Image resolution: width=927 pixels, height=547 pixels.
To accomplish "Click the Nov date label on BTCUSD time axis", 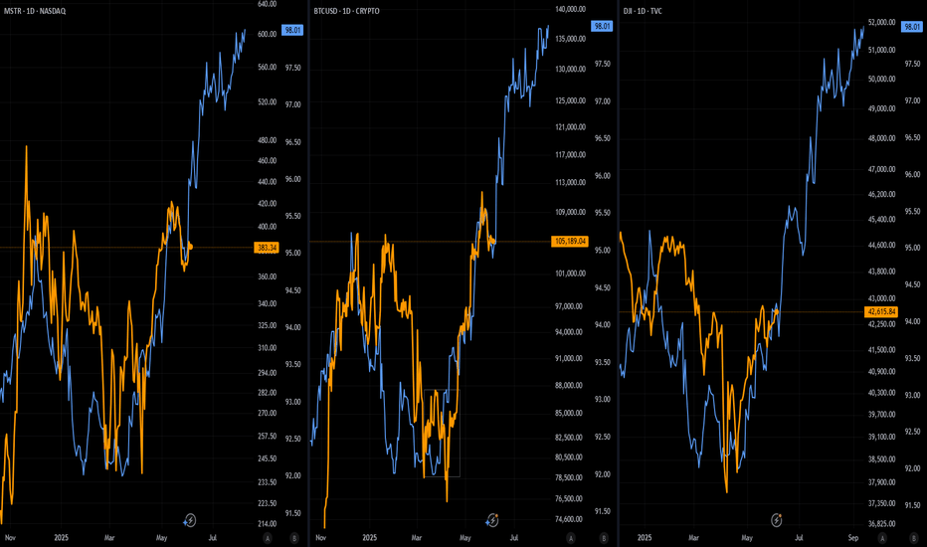I will pyautogui.click(x=321, y=538).
